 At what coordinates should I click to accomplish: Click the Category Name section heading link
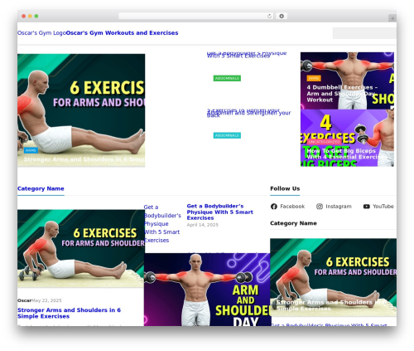(41, 188)
